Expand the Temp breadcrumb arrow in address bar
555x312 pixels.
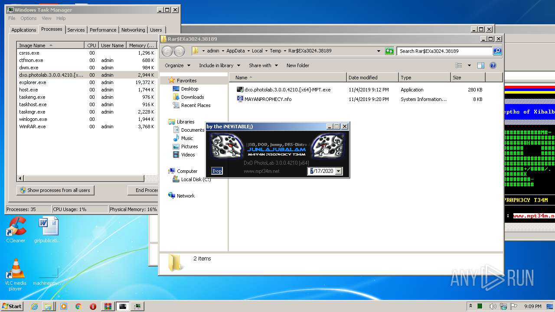tap(285, 51)
